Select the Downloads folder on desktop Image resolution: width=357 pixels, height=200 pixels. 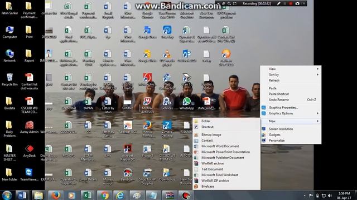point(167,174)
